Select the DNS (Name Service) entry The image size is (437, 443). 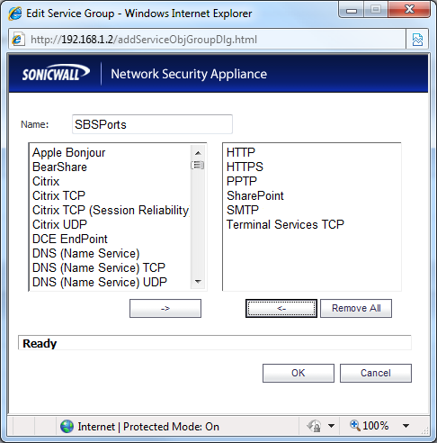click(x=86, y=253)
